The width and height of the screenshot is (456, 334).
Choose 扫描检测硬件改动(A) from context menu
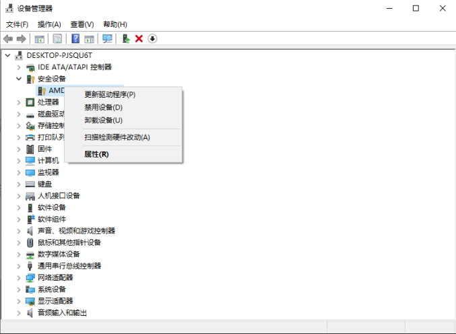pos(123,137)
